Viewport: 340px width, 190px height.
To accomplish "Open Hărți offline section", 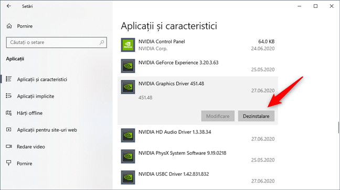I will [29, 113].
